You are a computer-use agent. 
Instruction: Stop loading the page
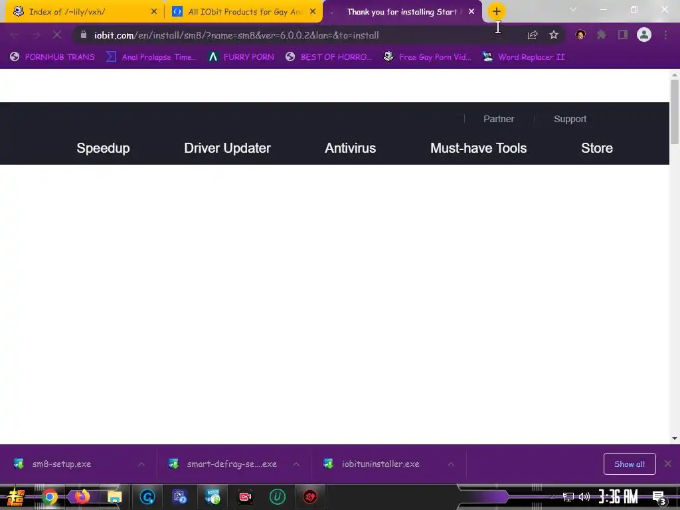pos(57,35)
